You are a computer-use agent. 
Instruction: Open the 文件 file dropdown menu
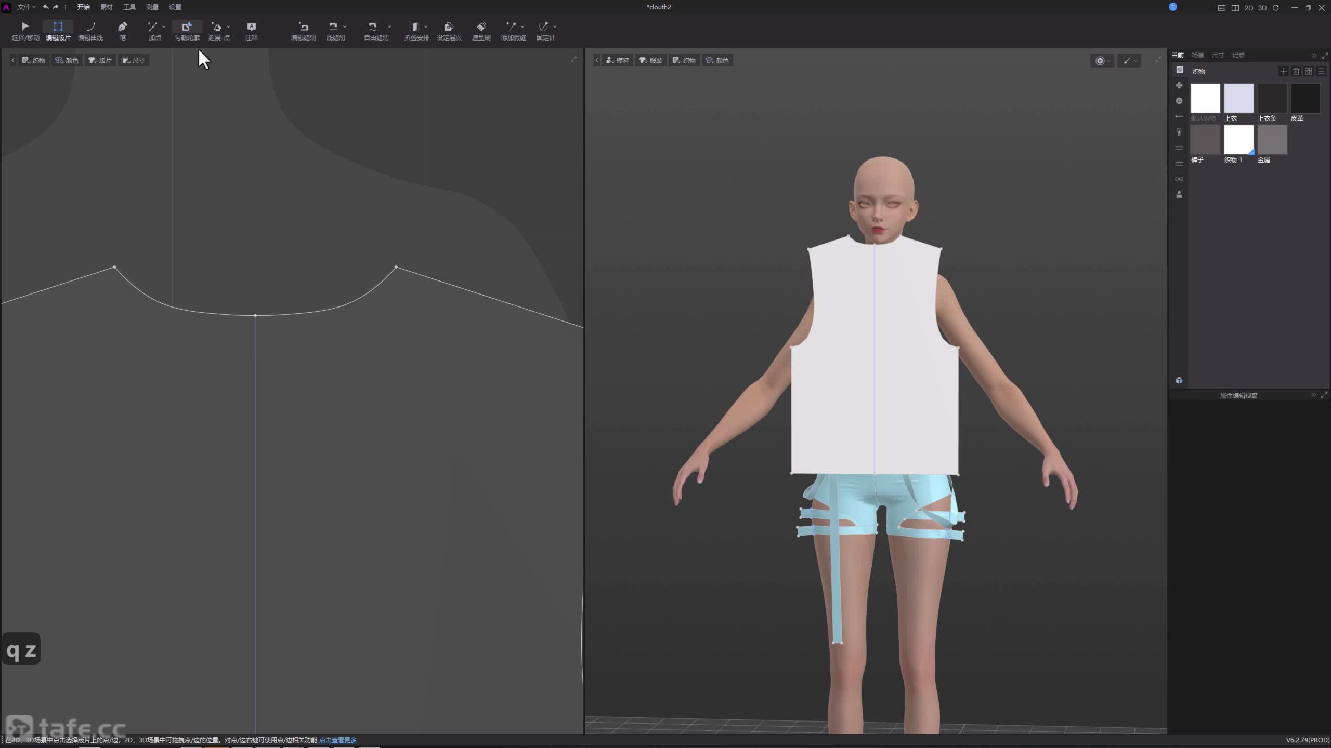(27, 7)
